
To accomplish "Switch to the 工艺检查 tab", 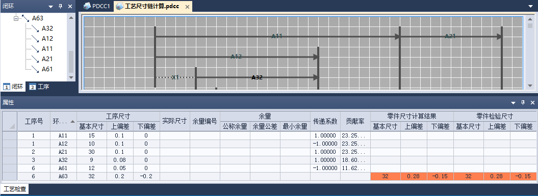I will [14, 189].
